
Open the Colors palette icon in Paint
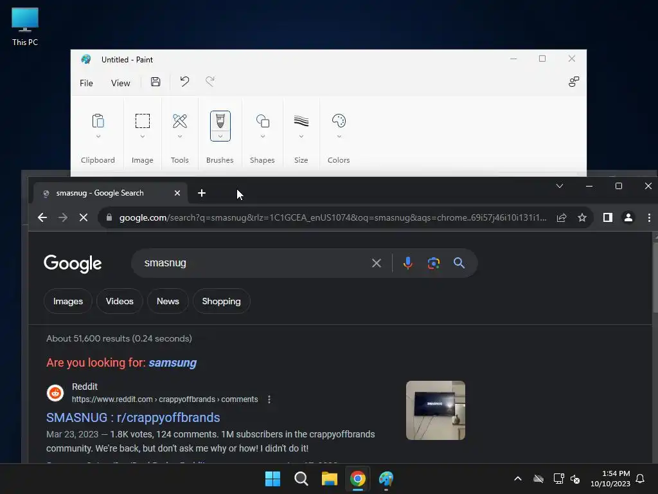339,121
